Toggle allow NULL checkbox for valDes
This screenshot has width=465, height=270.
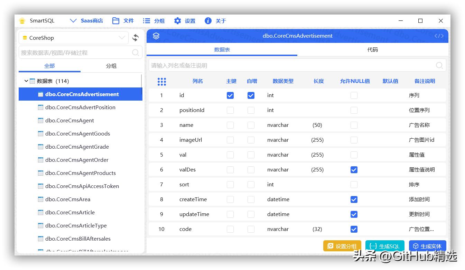[354, 170]
